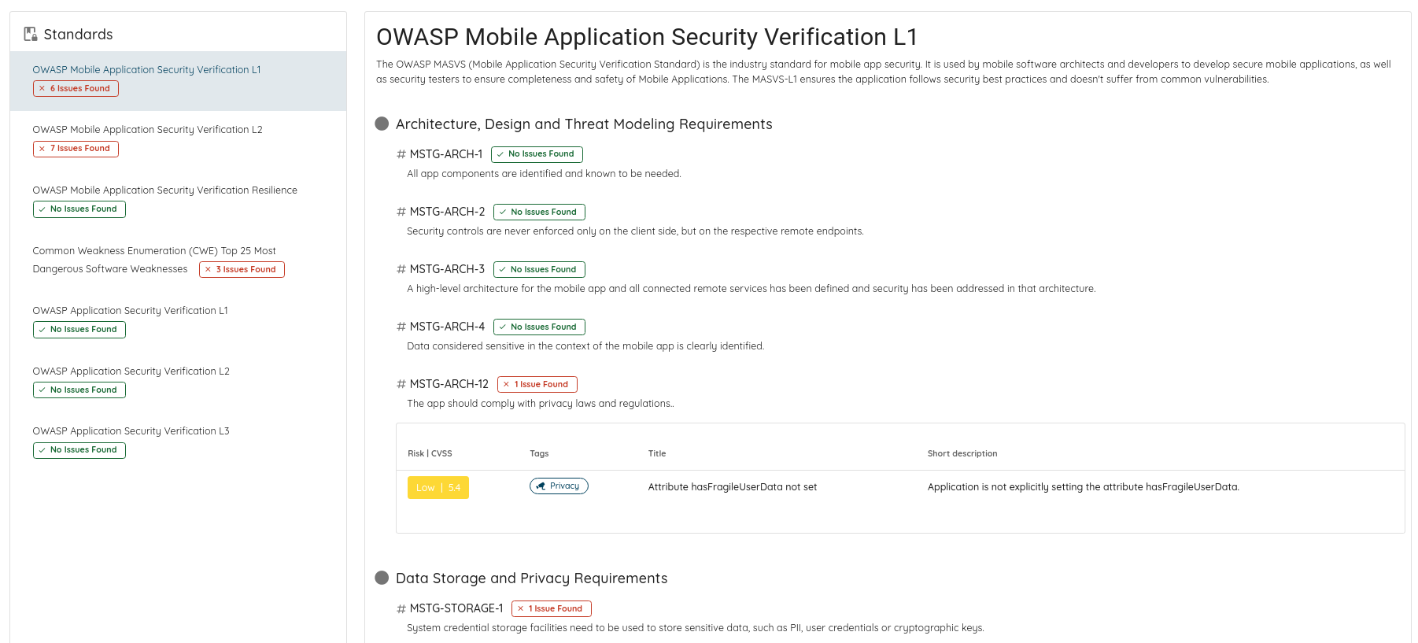Screen dimensions: 1418x643
Task: Click the Architecture, Design and Threat Modeling heading
Action: tap(584, 124)
